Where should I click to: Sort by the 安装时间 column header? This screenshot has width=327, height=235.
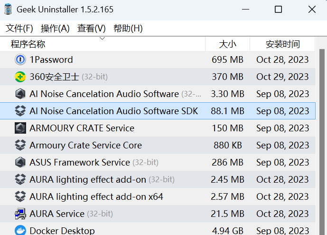(x=282, y=44)
